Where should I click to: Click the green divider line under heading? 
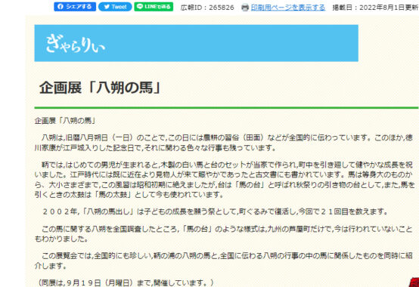coord(226,108)
